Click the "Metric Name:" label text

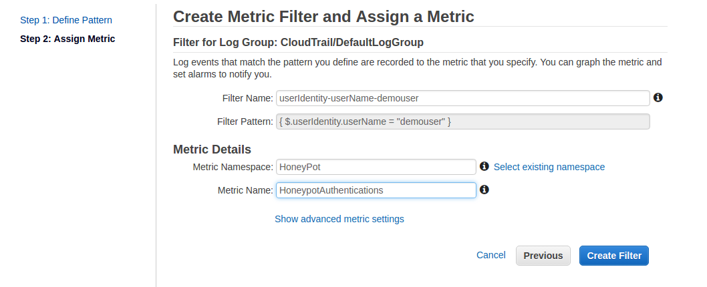tap(245, 190)
